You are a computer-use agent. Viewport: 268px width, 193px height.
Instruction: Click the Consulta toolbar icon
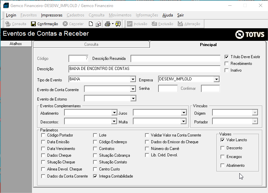[8, 24]
